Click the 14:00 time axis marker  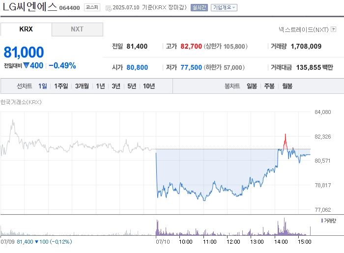[x=281, y=242]
